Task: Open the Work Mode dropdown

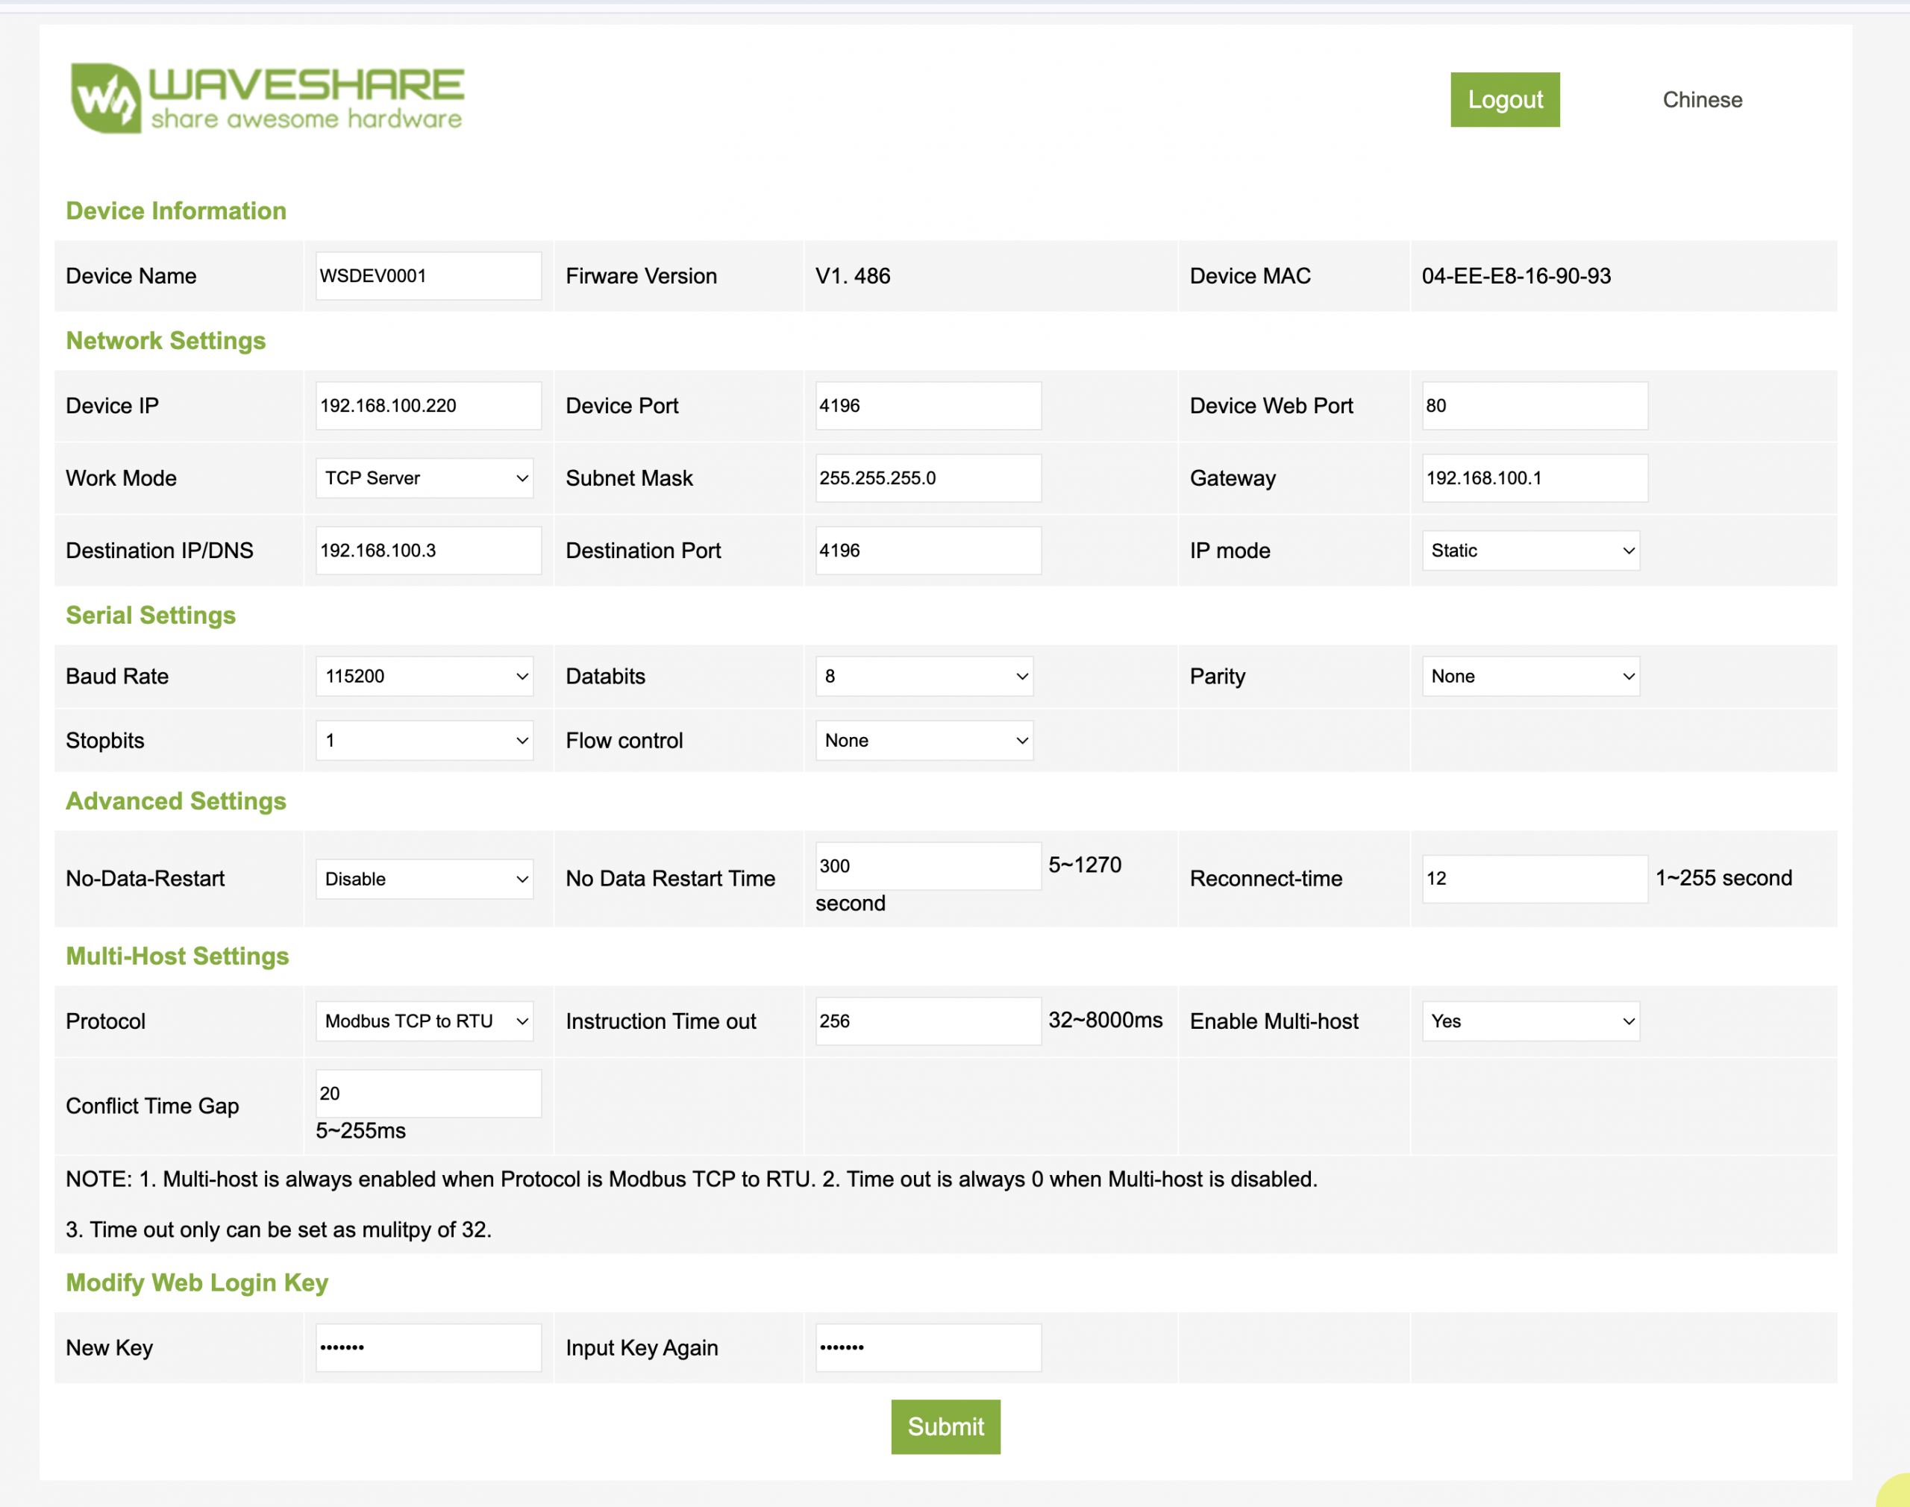Action: pyautogui.click(x=425, y=478)
